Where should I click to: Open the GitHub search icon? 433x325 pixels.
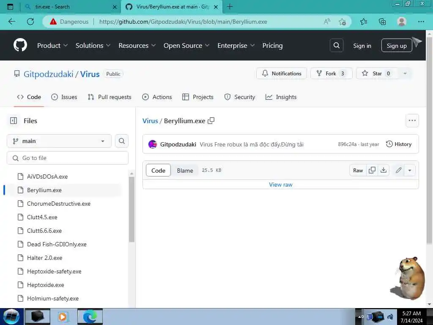(x=336, y=45)
